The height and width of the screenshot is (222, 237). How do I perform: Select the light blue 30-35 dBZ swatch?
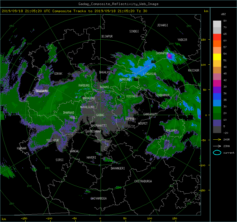(217, 103)
